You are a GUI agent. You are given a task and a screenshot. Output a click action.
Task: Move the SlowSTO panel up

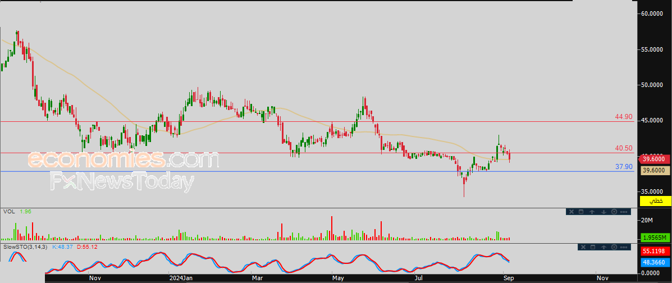pyautogui.click(x=604, y=247)
